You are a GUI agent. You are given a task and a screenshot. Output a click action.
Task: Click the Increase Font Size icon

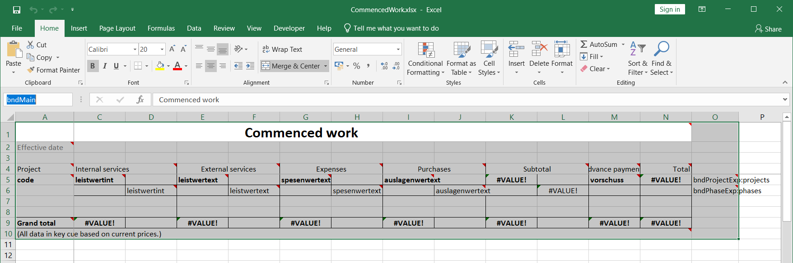[x=172, y=49]
